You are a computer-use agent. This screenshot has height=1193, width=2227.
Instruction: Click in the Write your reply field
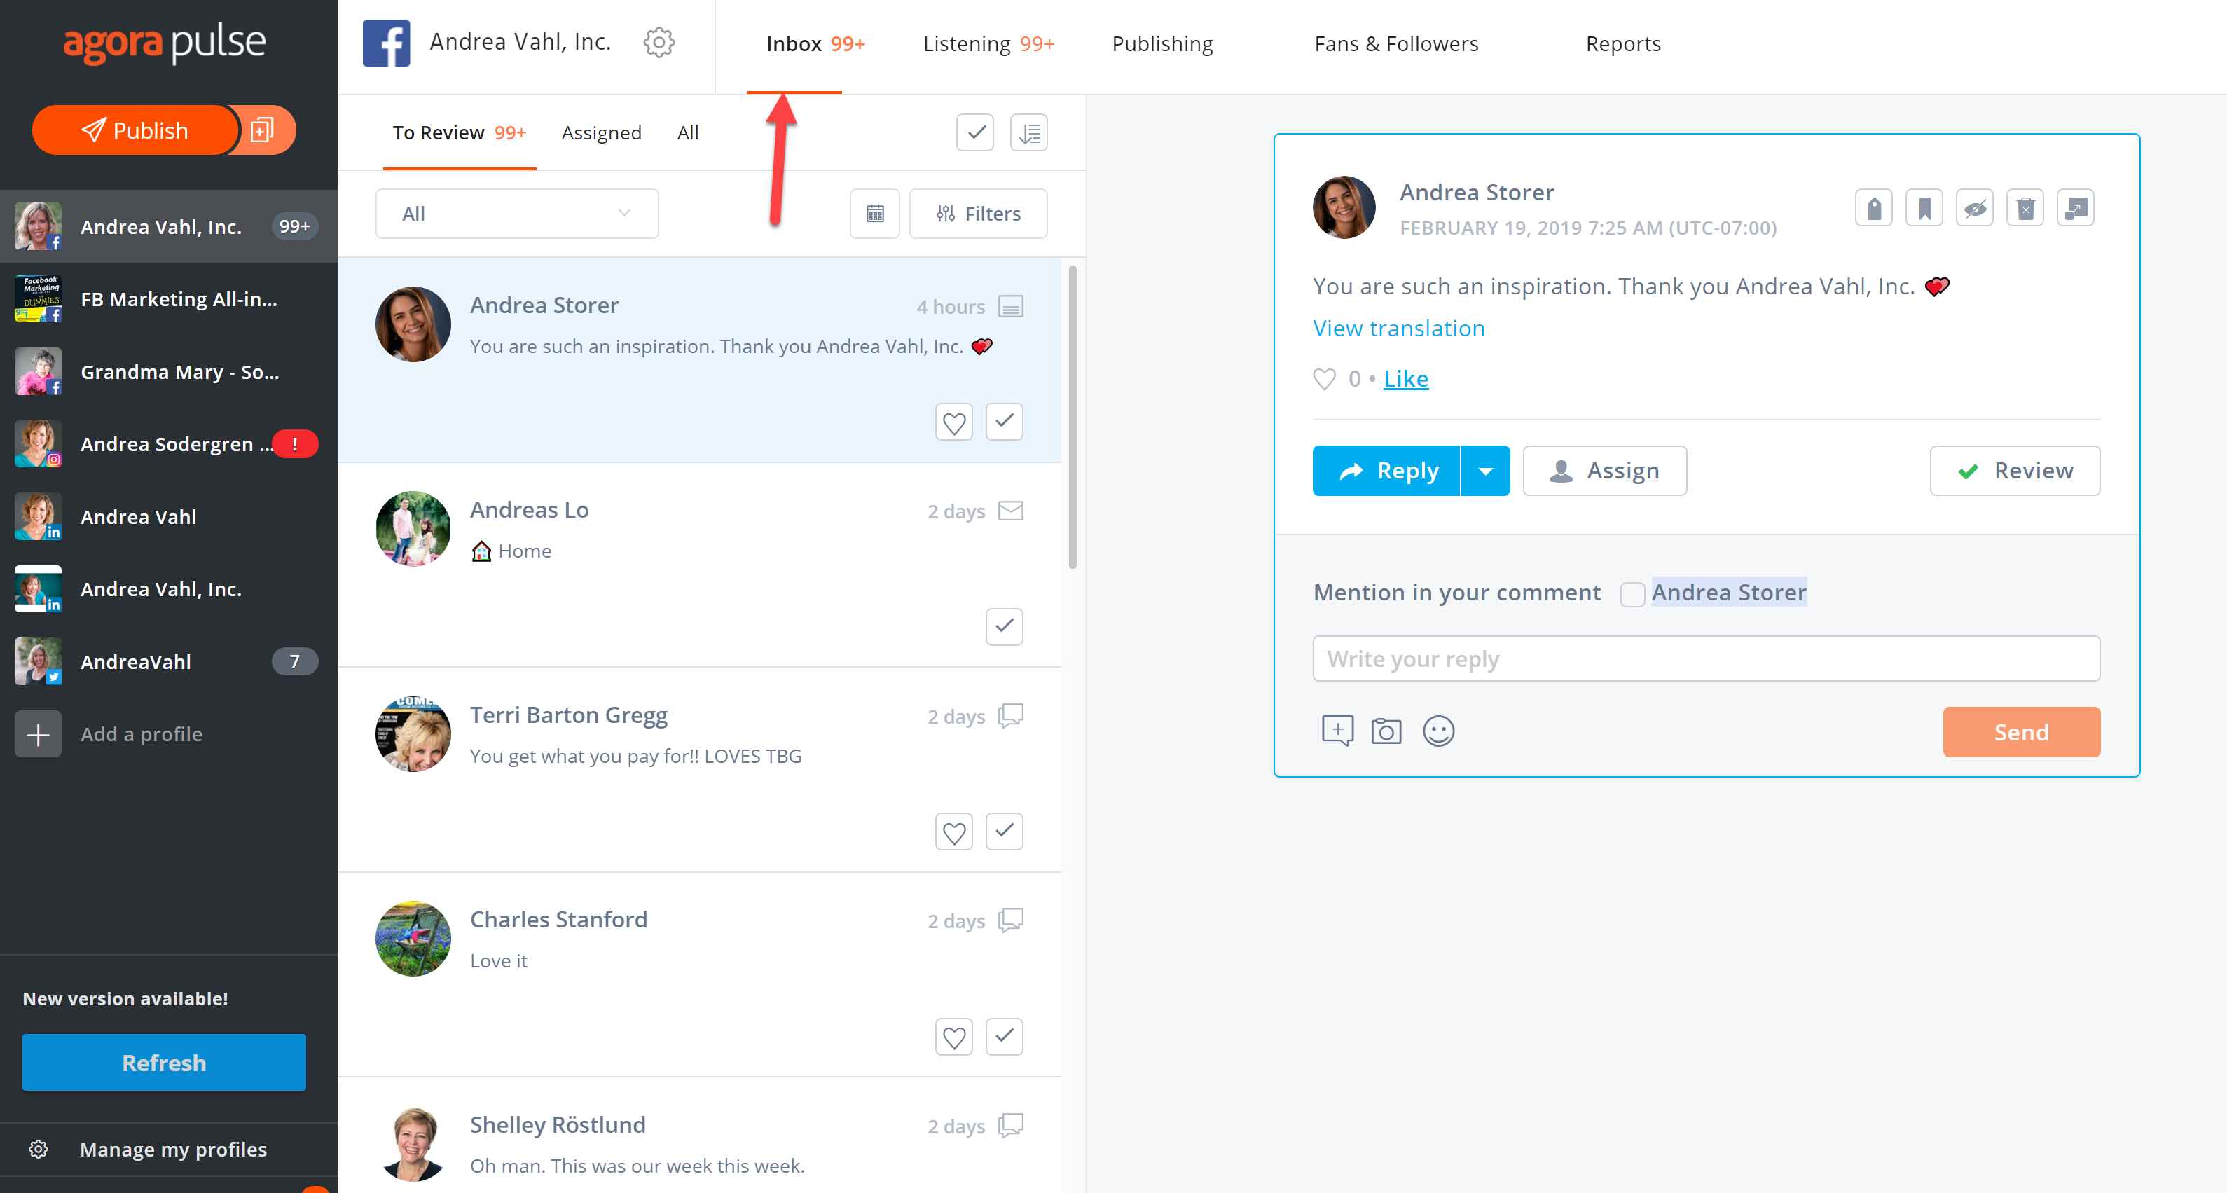coord(1706,658)
